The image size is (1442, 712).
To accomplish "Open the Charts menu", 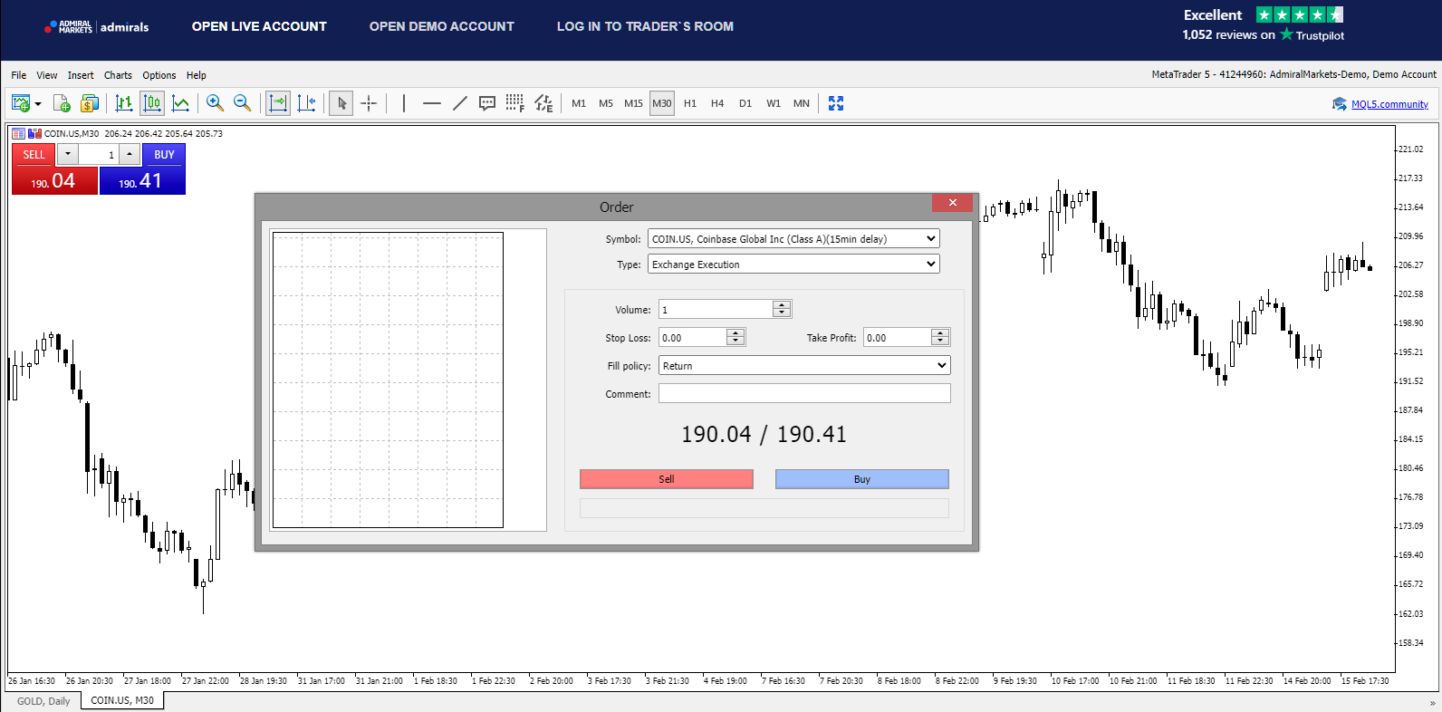I will (118, 75).
